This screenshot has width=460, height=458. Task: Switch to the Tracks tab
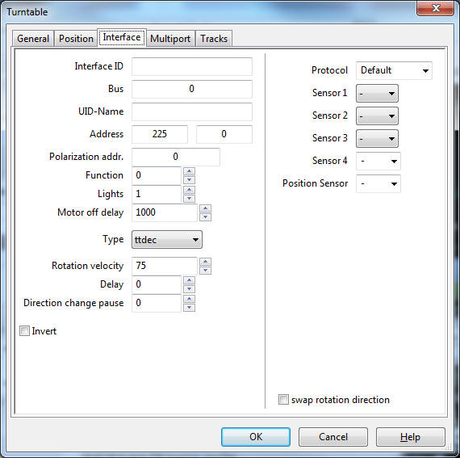click(x=214, y=39)
